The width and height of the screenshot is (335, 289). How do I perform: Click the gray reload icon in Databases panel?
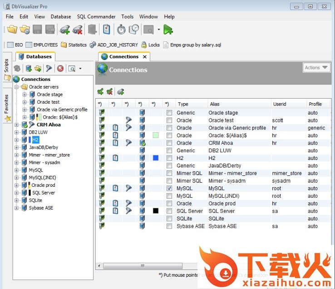17,69
